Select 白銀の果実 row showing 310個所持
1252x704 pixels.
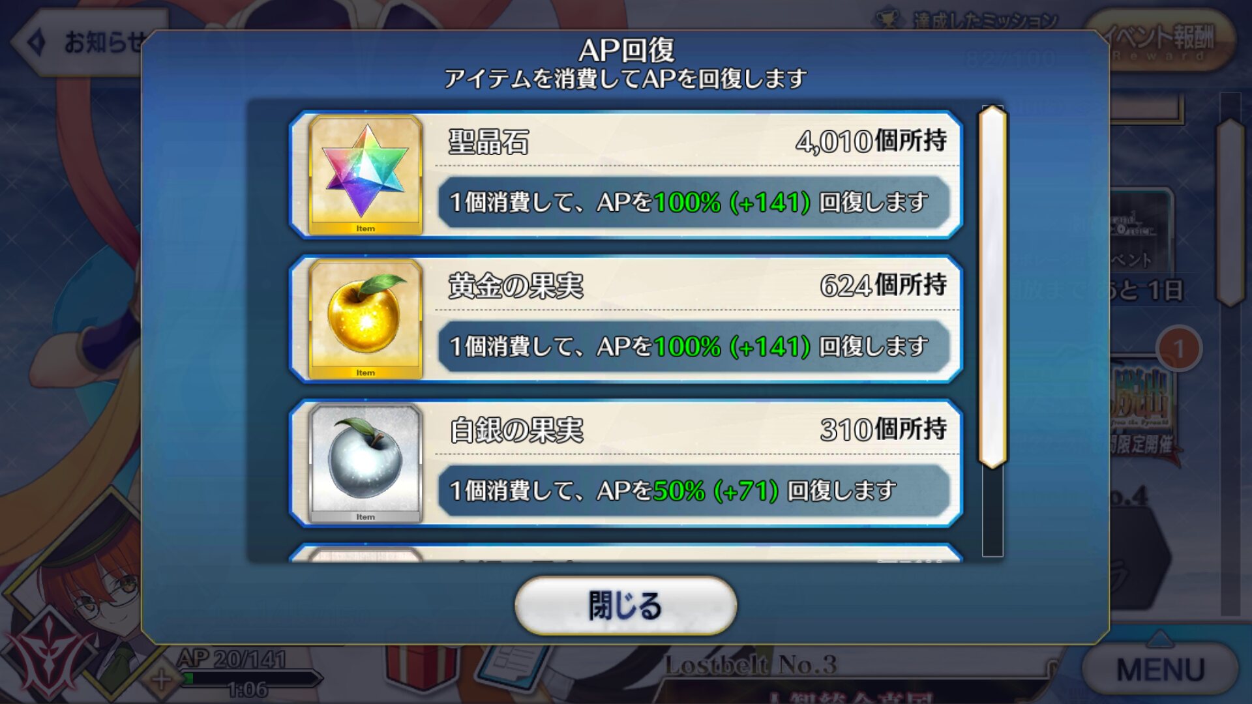(626, 463)
